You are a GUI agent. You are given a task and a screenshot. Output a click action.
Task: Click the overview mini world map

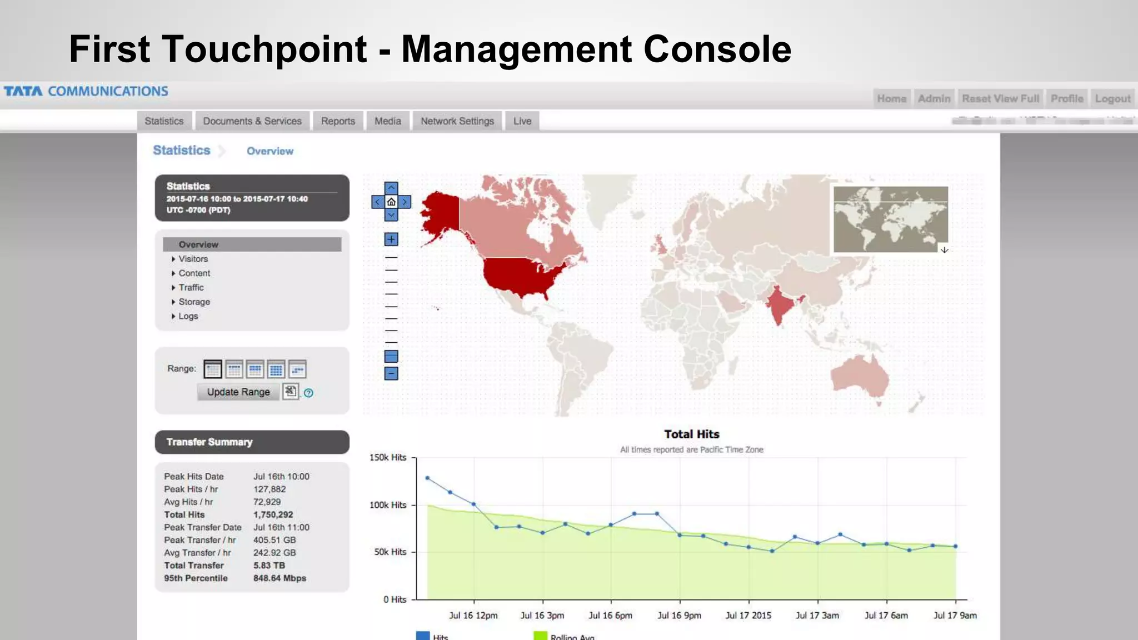point(891,219)
